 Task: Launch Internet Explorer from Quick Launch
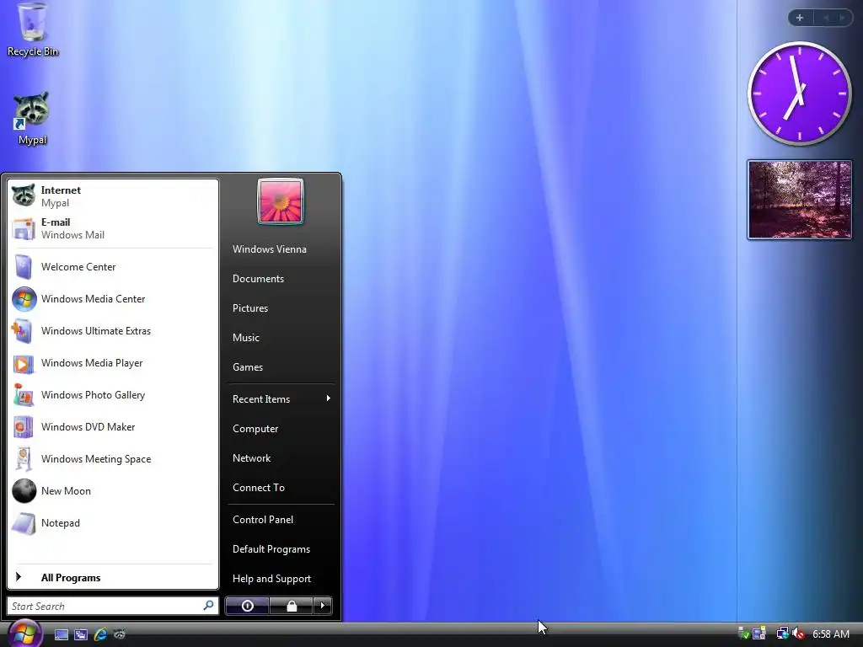click(x=100, y=634)
